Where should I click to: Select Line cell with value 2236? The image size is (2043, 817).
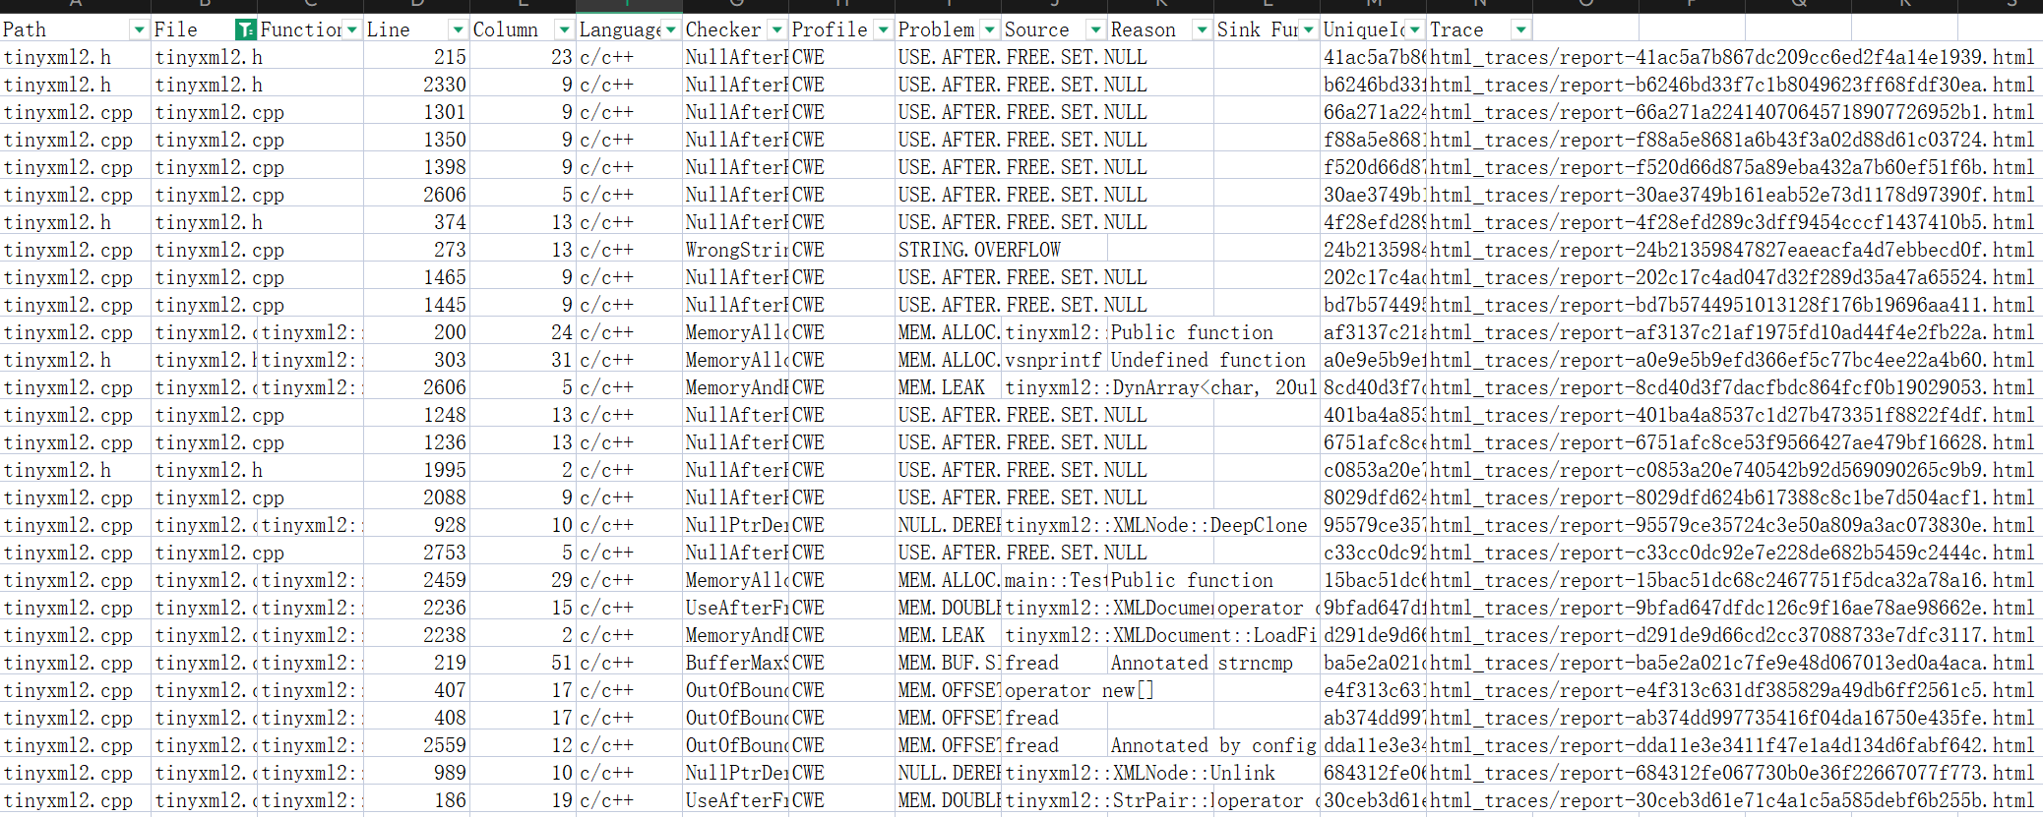coord(416,609)
